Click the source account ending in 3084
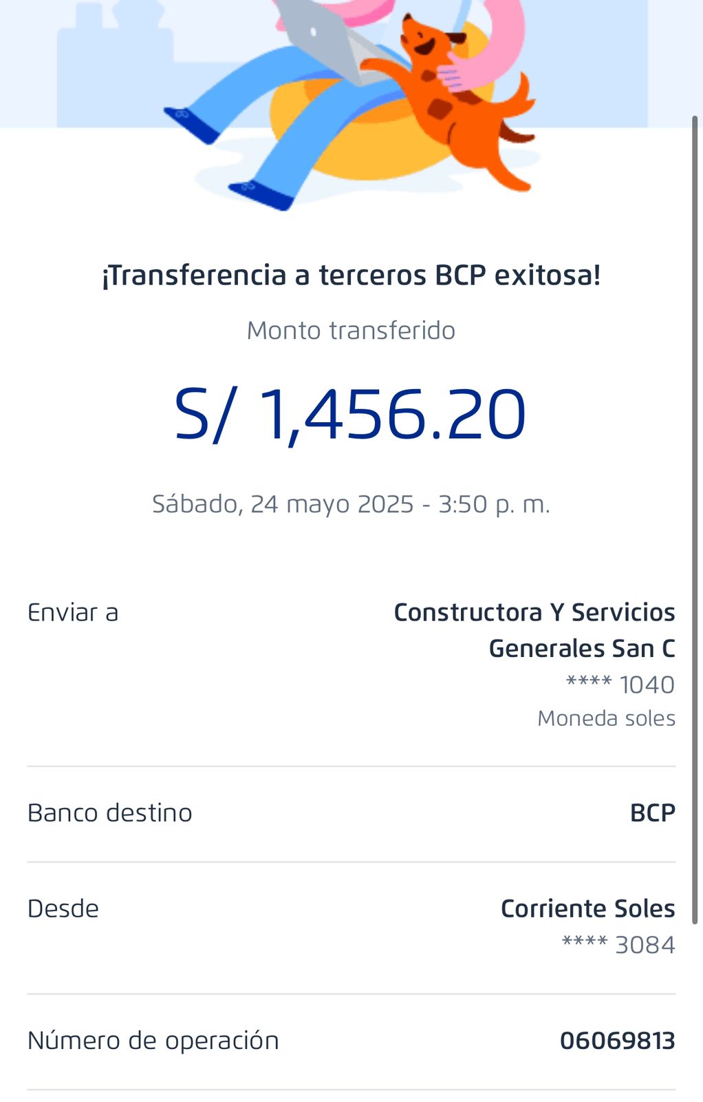This screenshot has width=703, height=1102. coord(618,945)
